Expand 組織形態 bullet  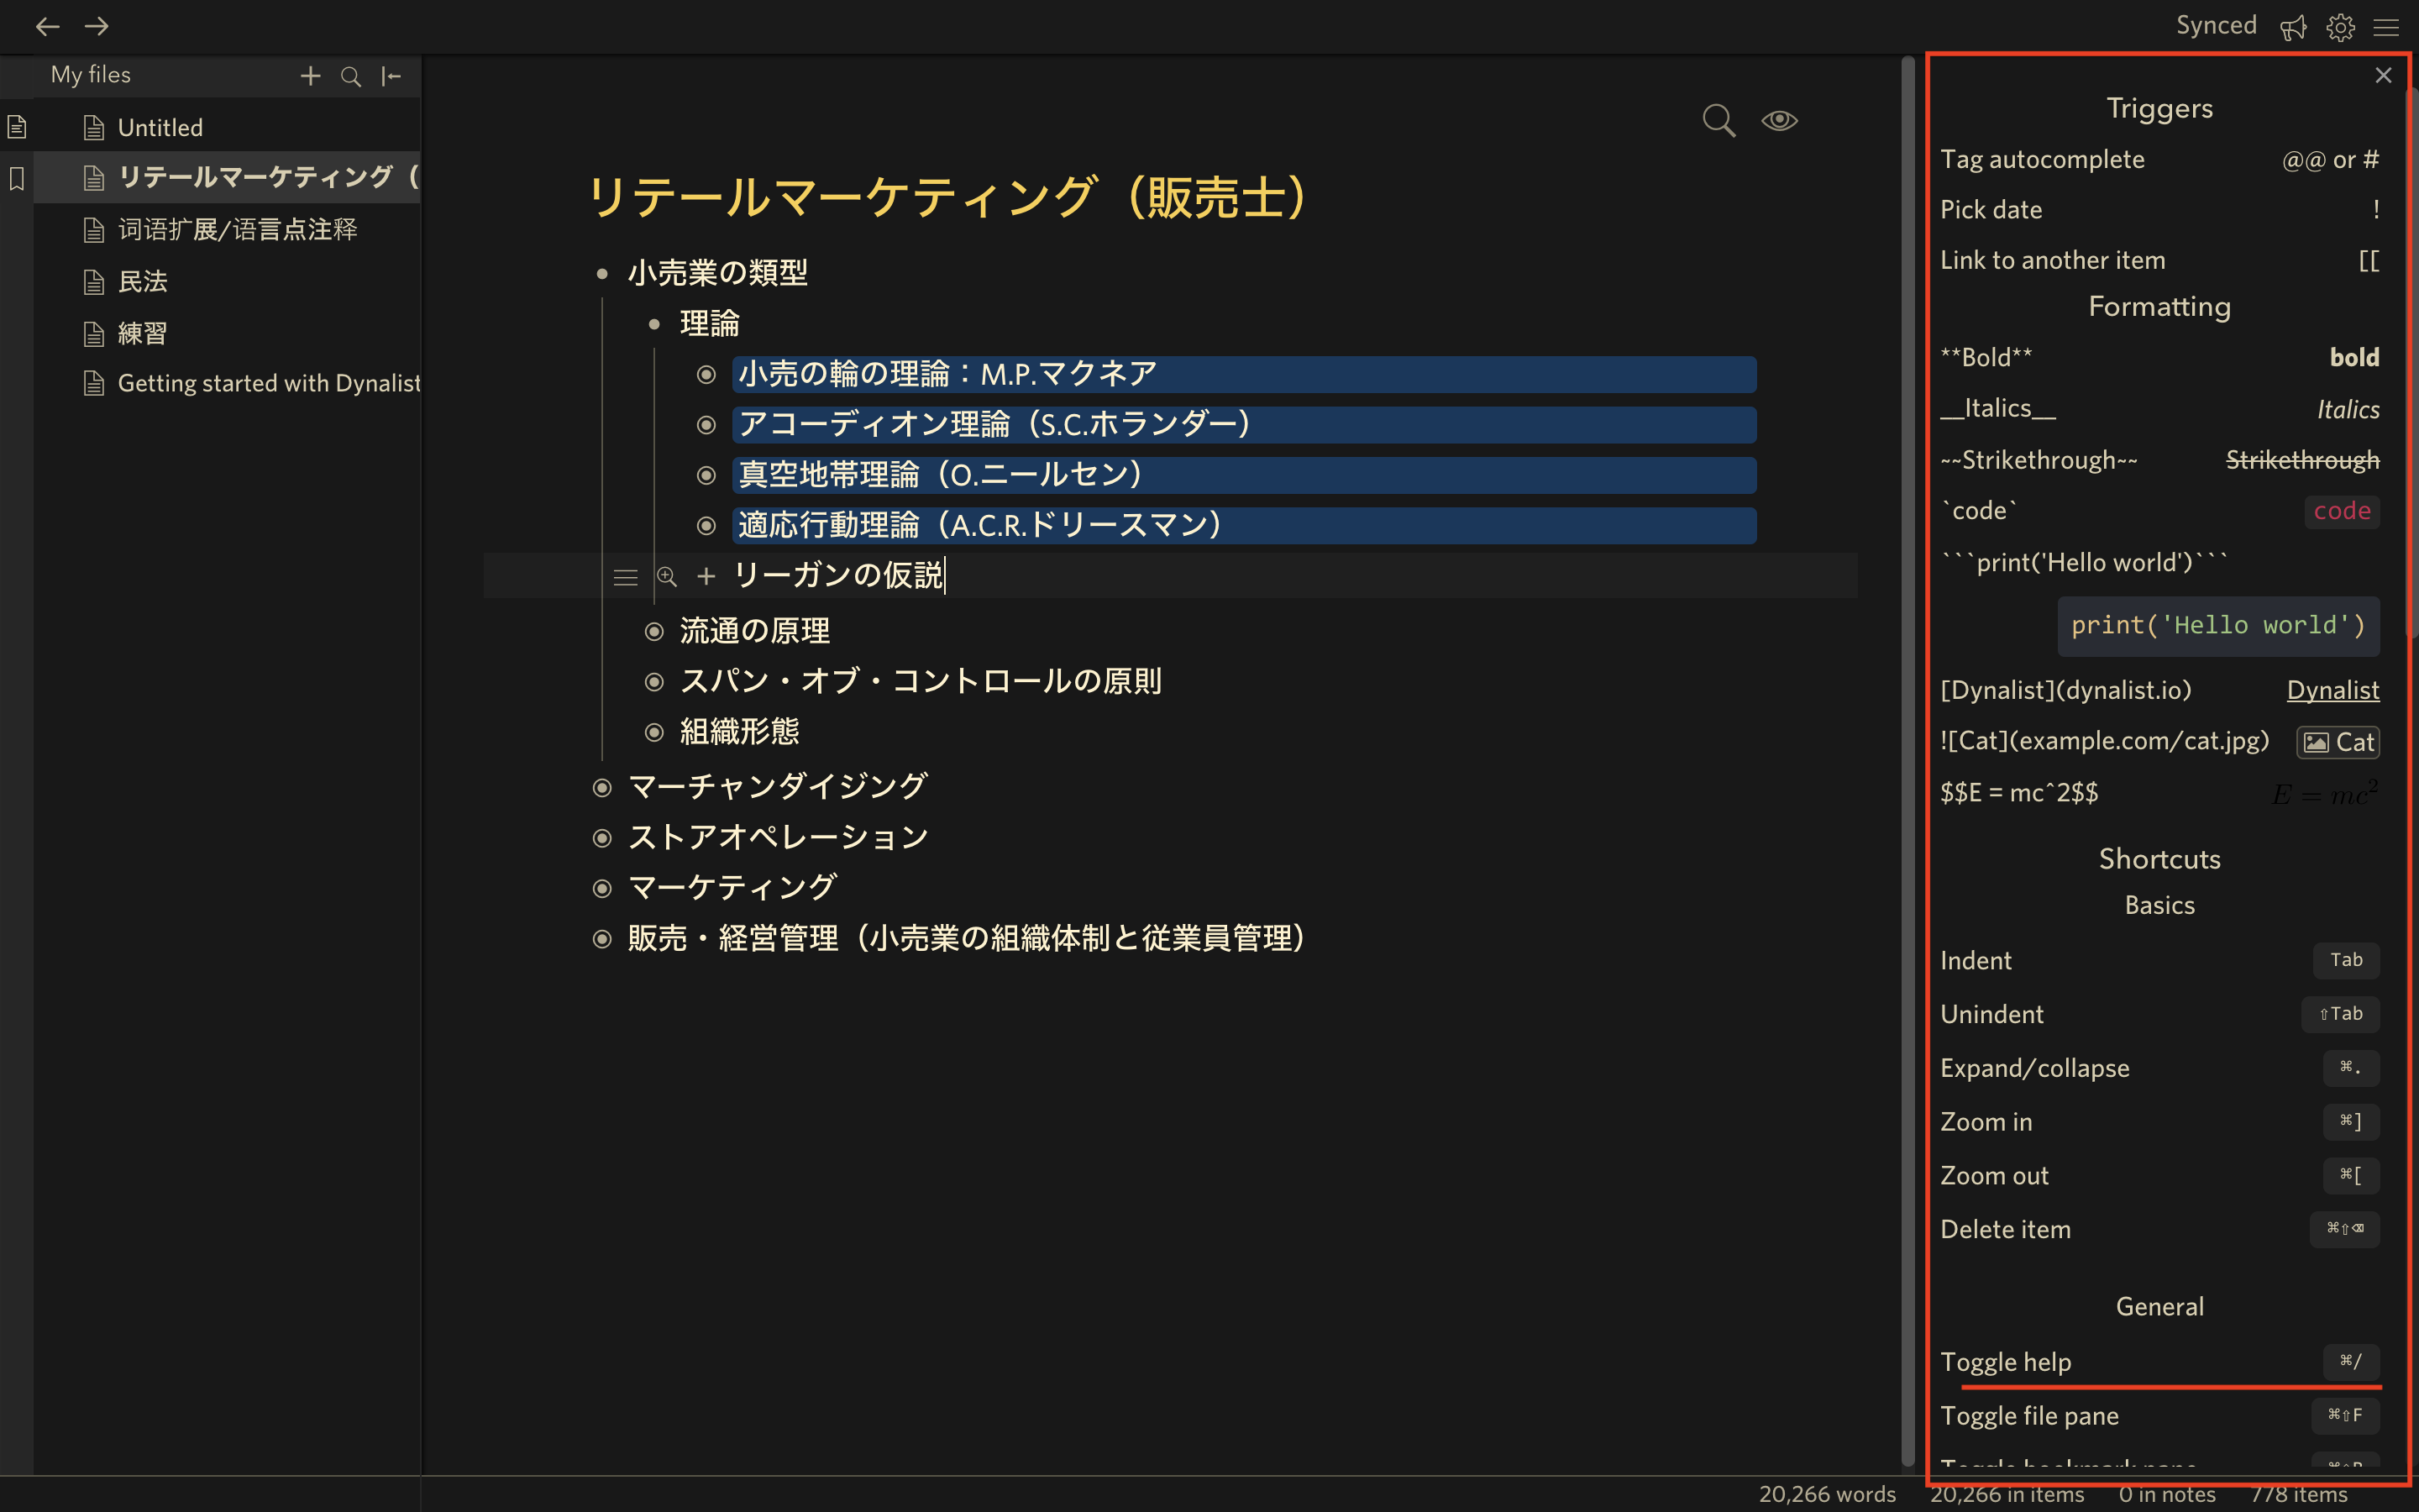(x=653, y=733)
